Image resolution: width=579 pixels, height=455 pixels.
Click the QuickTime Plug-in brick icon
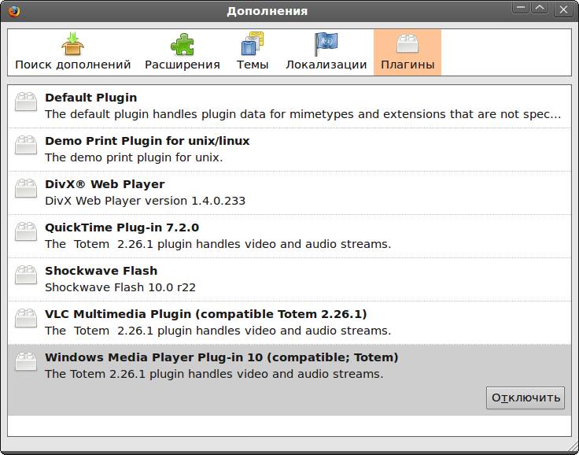[x=26, y=231]
